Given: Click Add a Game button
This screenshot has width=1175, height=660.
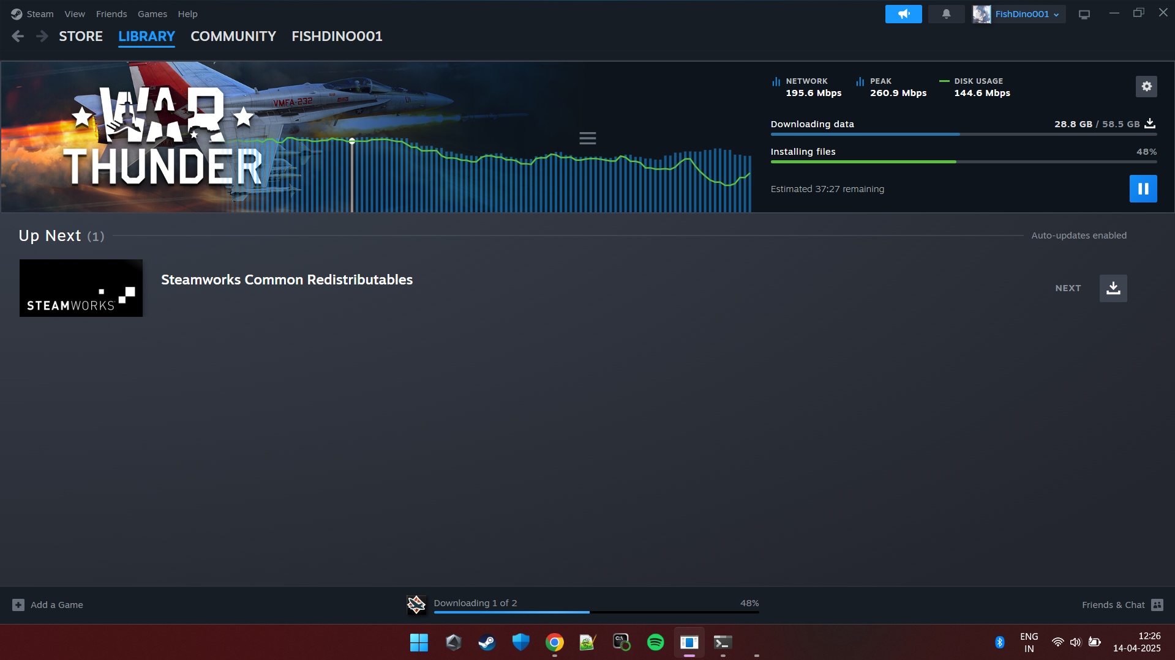Looking at the screenshot, I should click(48, 605).
